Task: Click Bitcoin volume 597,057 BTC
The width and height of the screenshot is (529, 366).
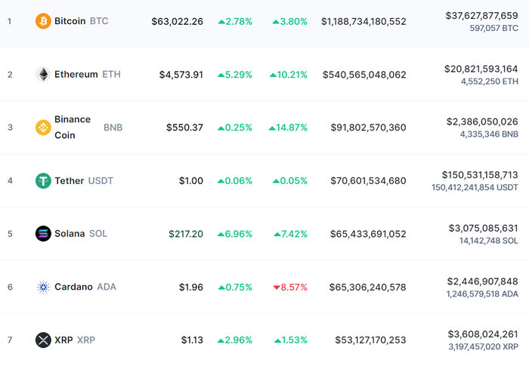Action: tap(494, 29)
